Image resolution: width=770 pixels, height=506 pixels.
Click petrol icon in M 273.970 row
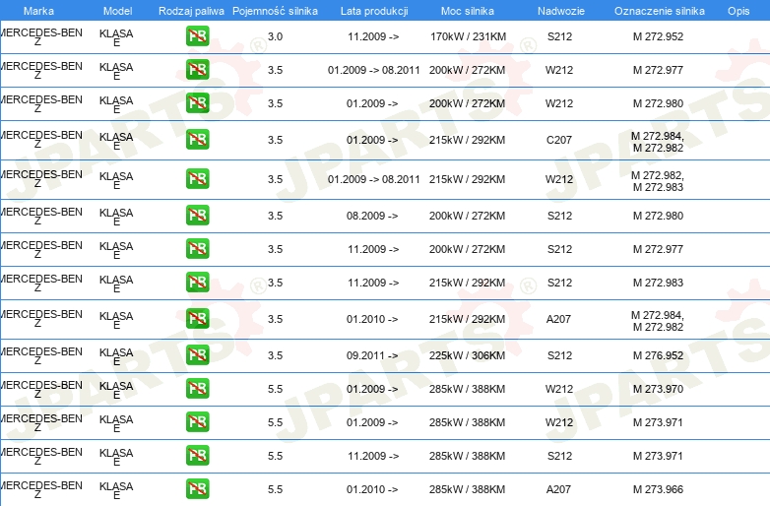(197, 389)
